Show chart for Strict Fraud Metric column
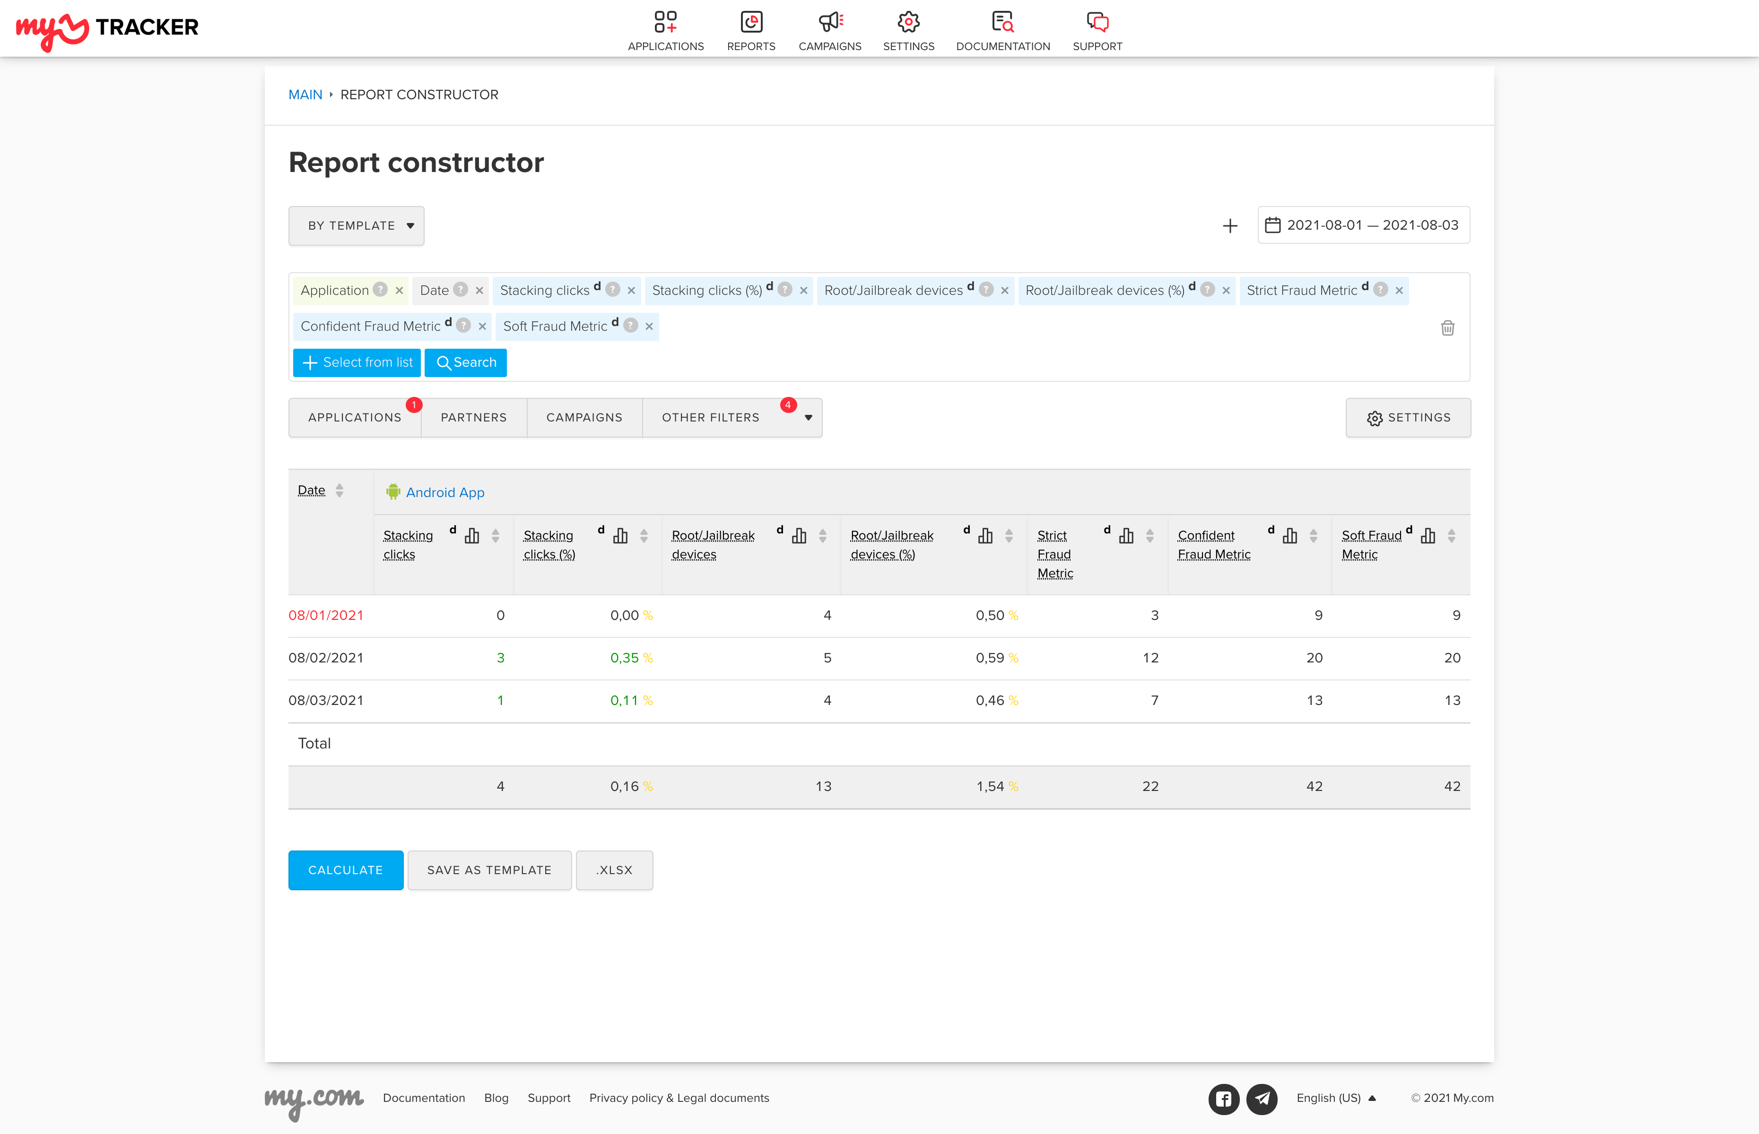Viewport: 1759px width, 1134px height. tap(1126, 536)
